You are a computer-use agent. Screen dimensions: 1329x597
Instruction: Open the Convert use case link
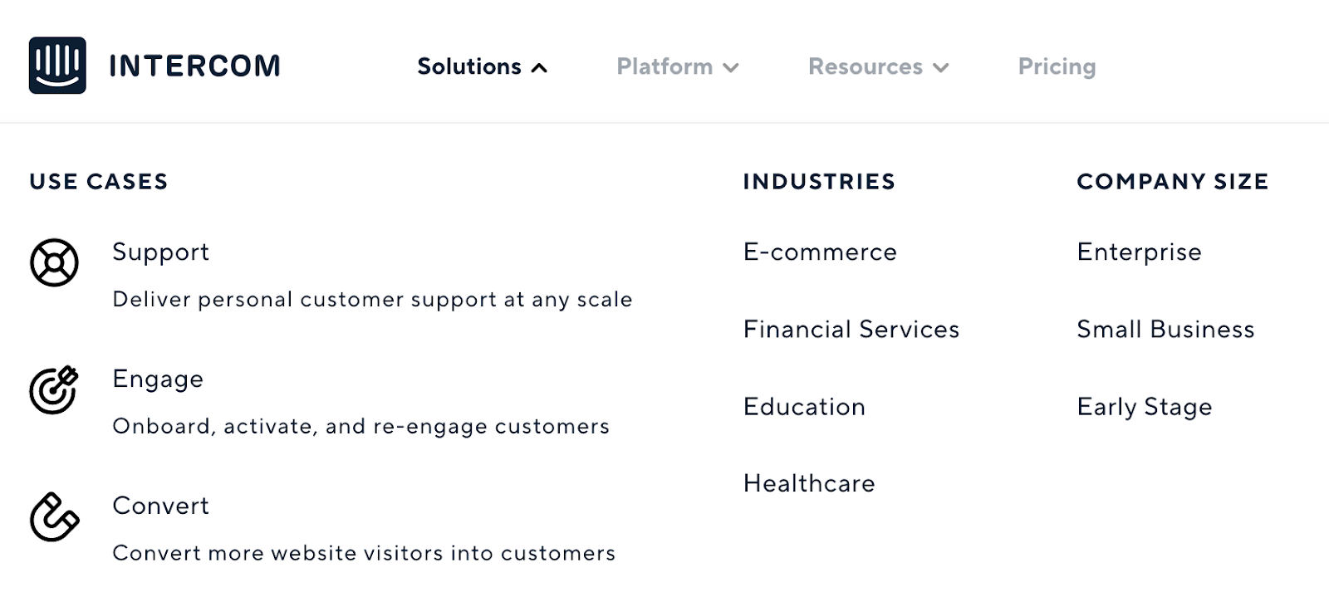coord(160,506)
